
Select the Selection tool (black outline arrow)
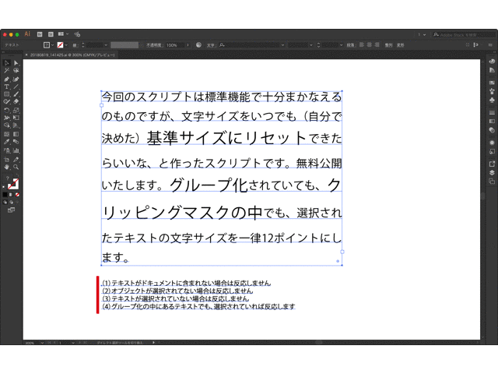tap(6, 63)
